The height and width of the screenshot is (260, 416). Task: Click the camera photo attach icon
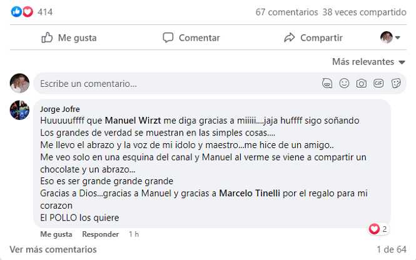click(x=361, y=83)
